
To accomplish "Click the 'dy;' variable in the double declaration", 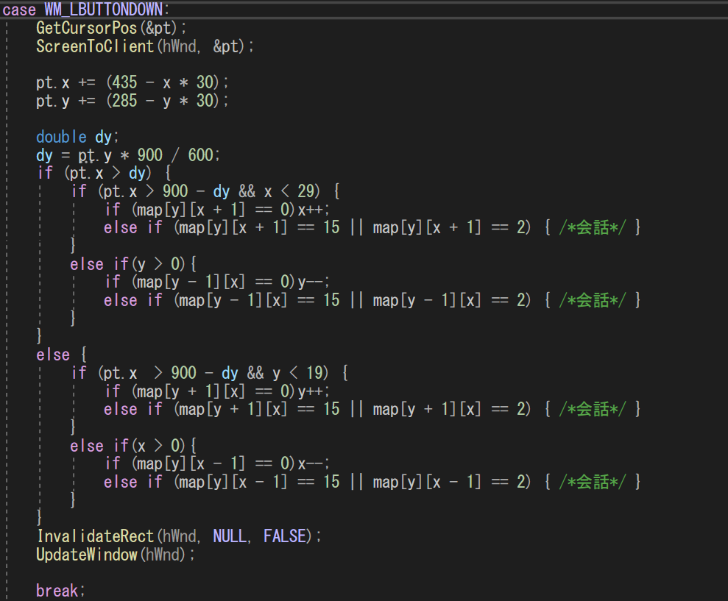I will pyautogui.click(x=107, y=137).
